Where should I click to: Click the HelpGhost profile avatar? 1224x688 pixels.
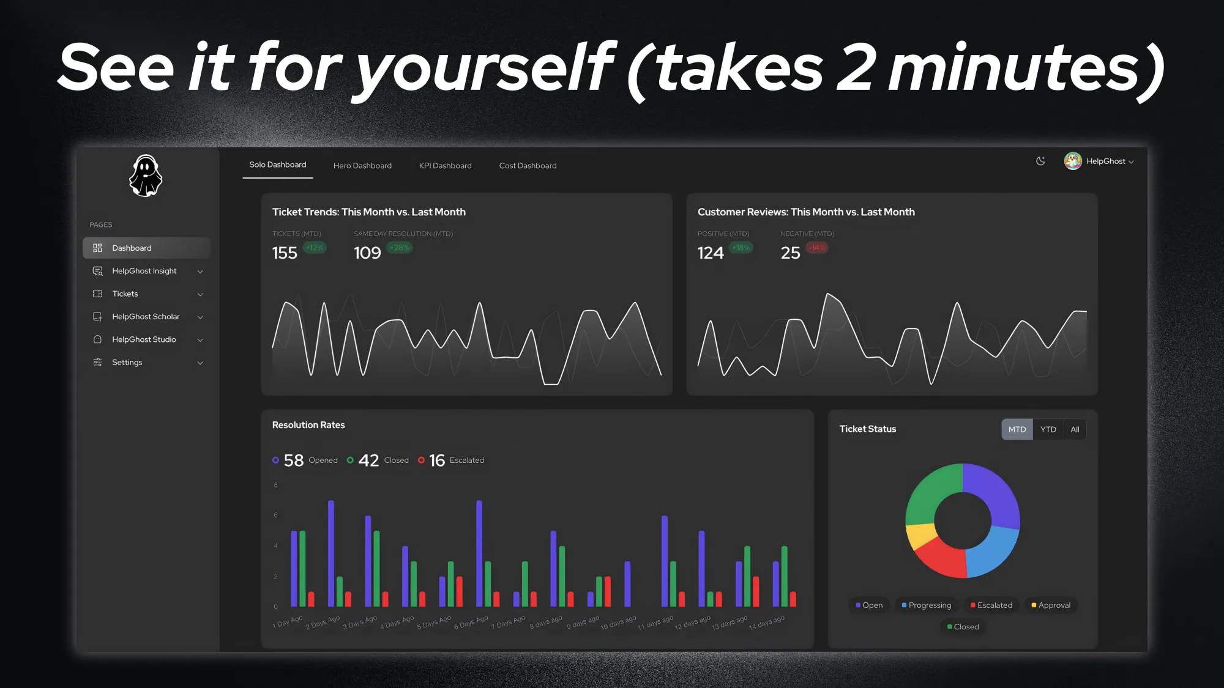tap(1073, 161)
